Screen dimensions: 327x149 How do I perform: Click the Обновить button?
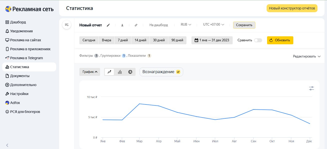(x=280, y=40)
